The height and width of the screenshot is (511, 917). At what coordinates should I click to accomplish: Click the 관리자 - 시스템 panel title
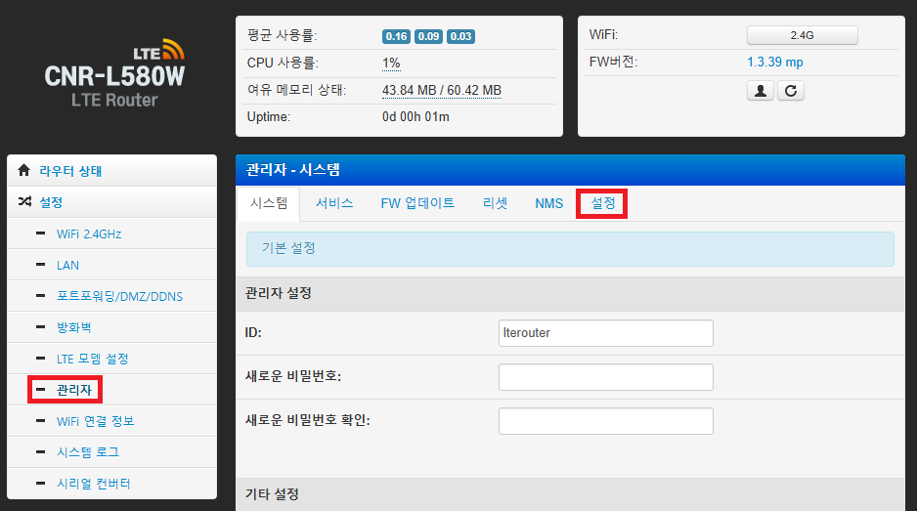pos(293,170)
